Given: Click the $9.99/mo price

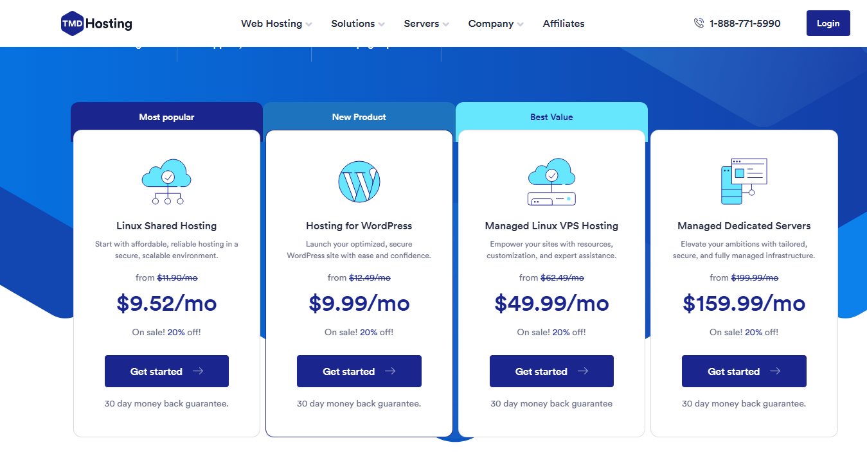Looking at the screenshot, I should (x=359, y=303).
